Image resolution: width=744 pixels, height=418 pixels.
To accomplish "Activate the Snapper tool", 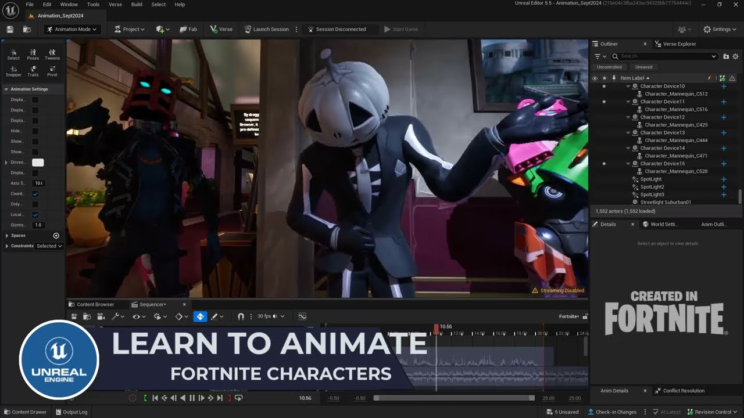I will click(x=13, y=71).
